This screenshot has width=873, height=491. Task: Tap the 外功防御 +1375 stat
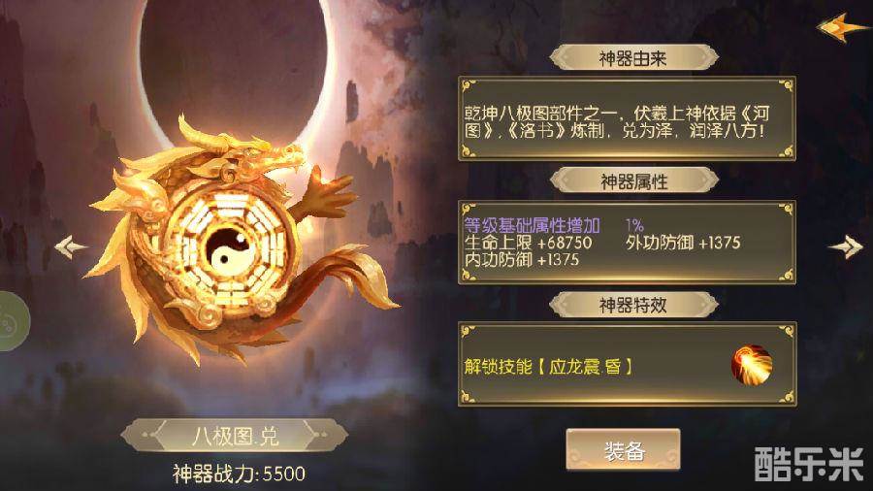(683, 243)
